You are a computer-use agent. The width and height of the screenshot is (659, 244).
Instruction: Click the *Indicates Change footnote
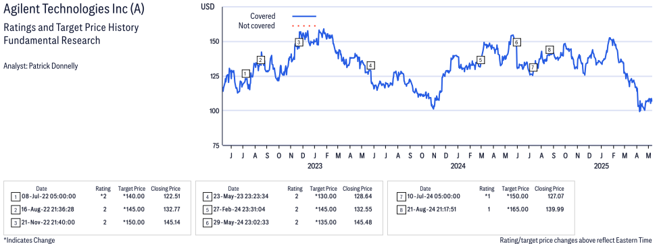tap(29, 240)
